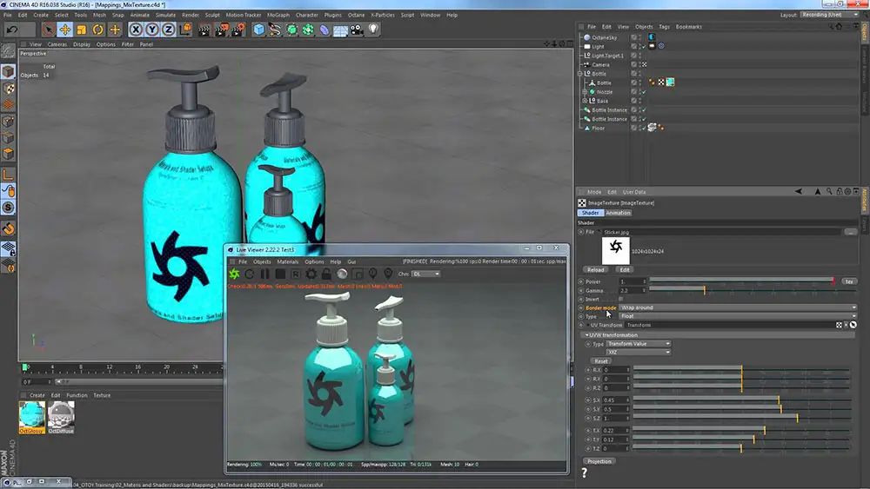
Task: Open the MoGraph menu
Action: coord(278,15)
